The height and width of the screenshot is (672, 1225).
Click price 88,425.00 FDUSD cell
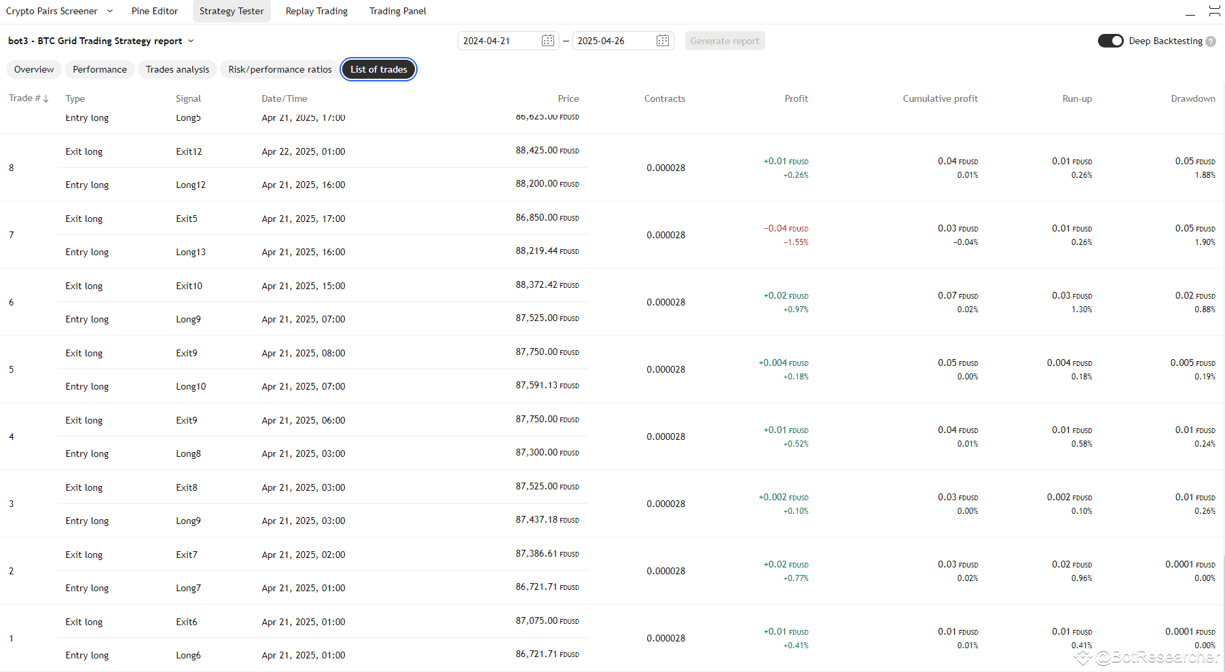pyautogui.click(x=547, y=151)
